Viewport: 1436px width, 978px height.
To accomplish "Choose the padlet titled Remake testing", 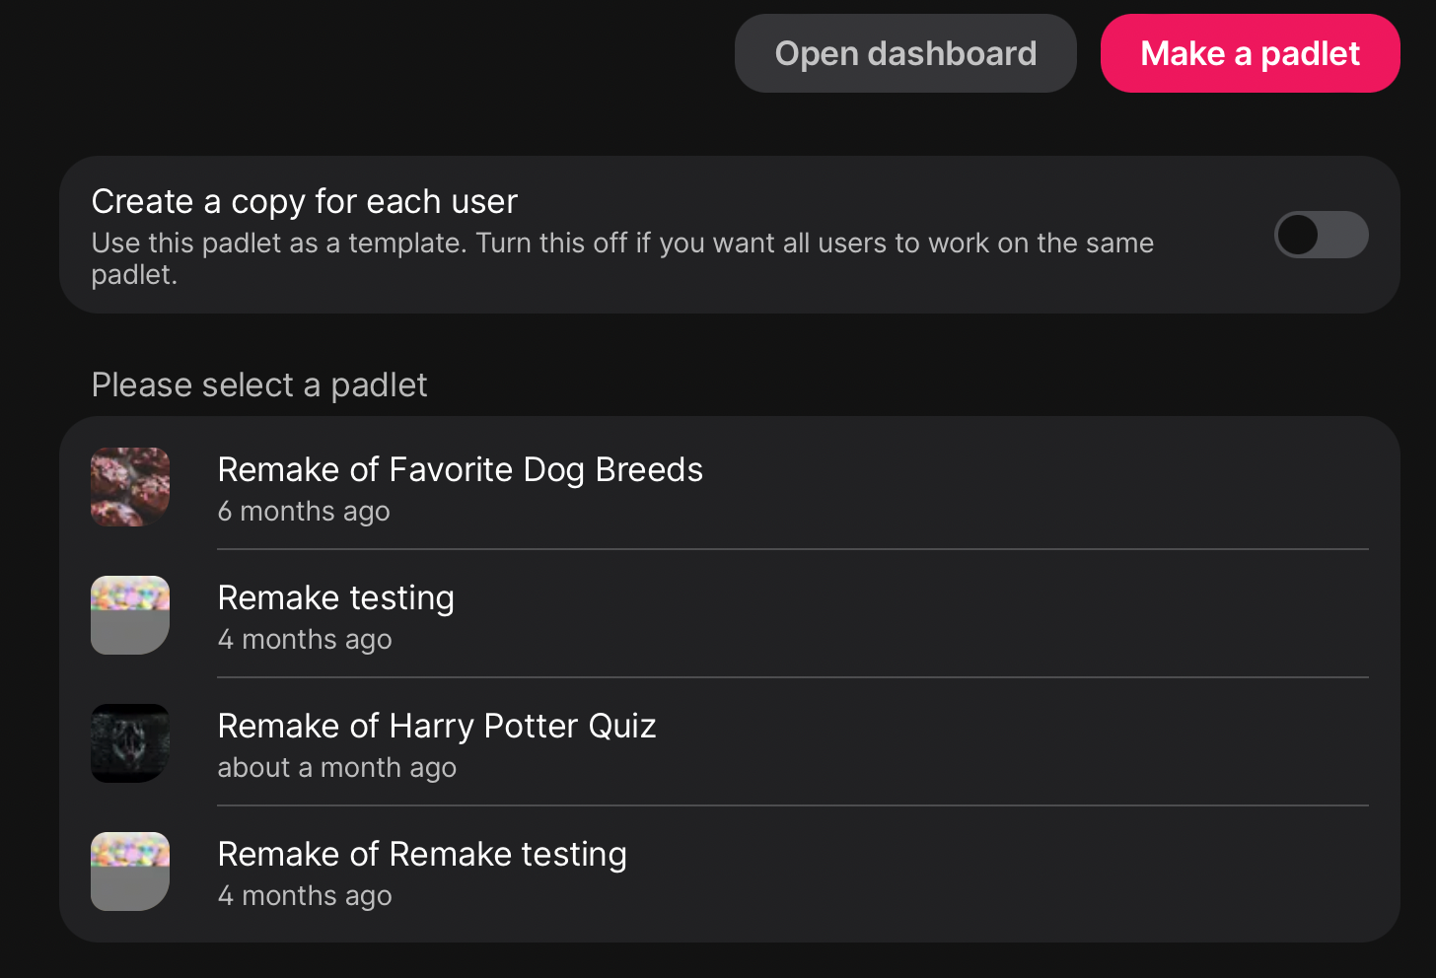I will pos(335,597).
